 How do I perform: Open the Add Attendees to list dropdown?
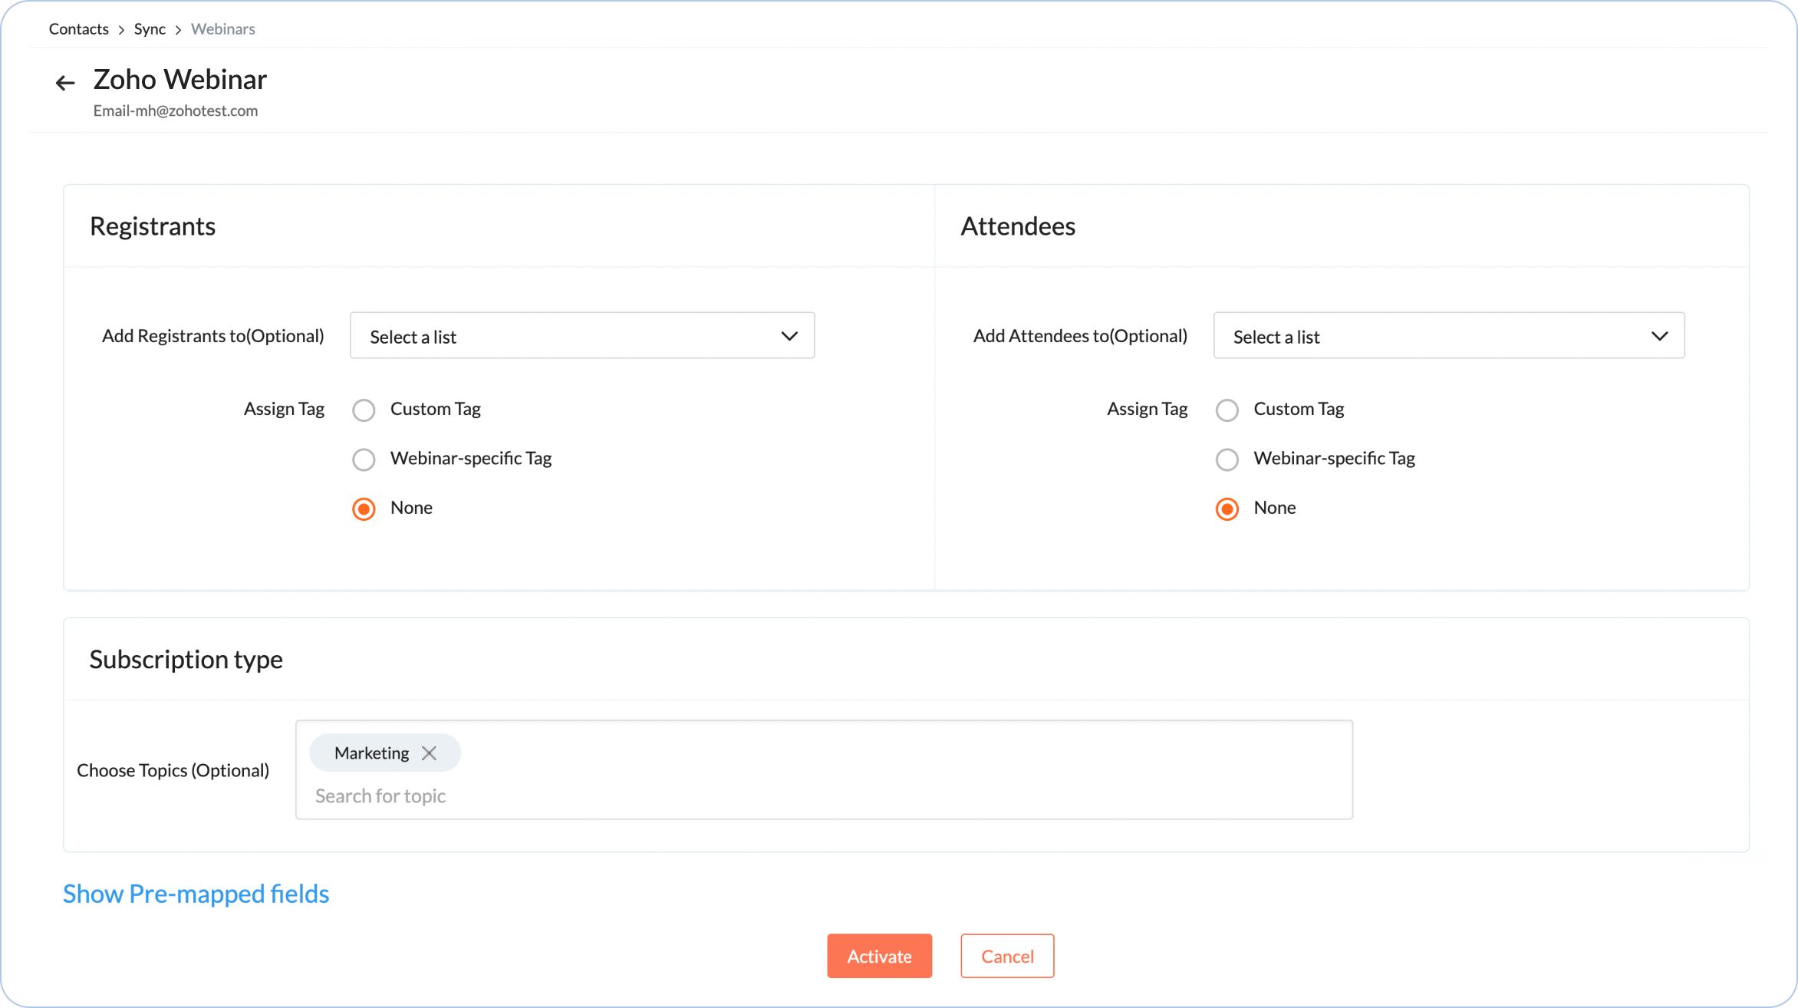click(x=1448, y=336)
